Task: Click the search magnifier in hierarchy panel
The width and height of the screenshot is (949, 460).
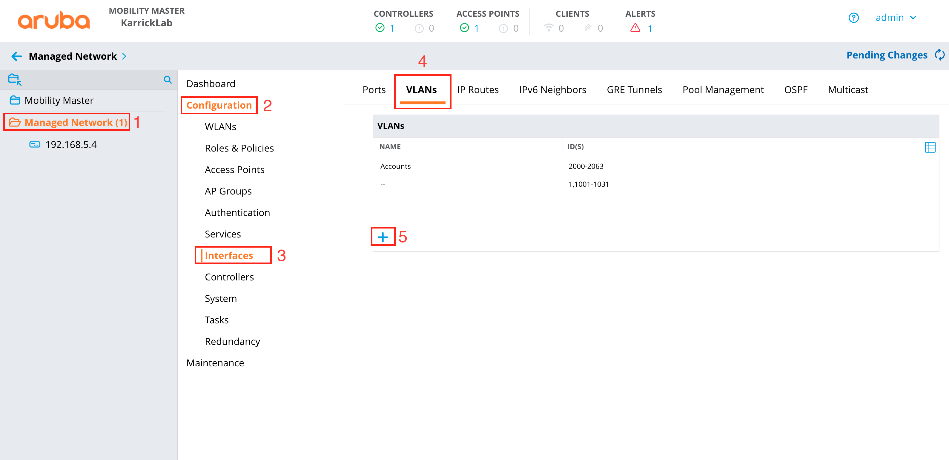Action: 168,79
